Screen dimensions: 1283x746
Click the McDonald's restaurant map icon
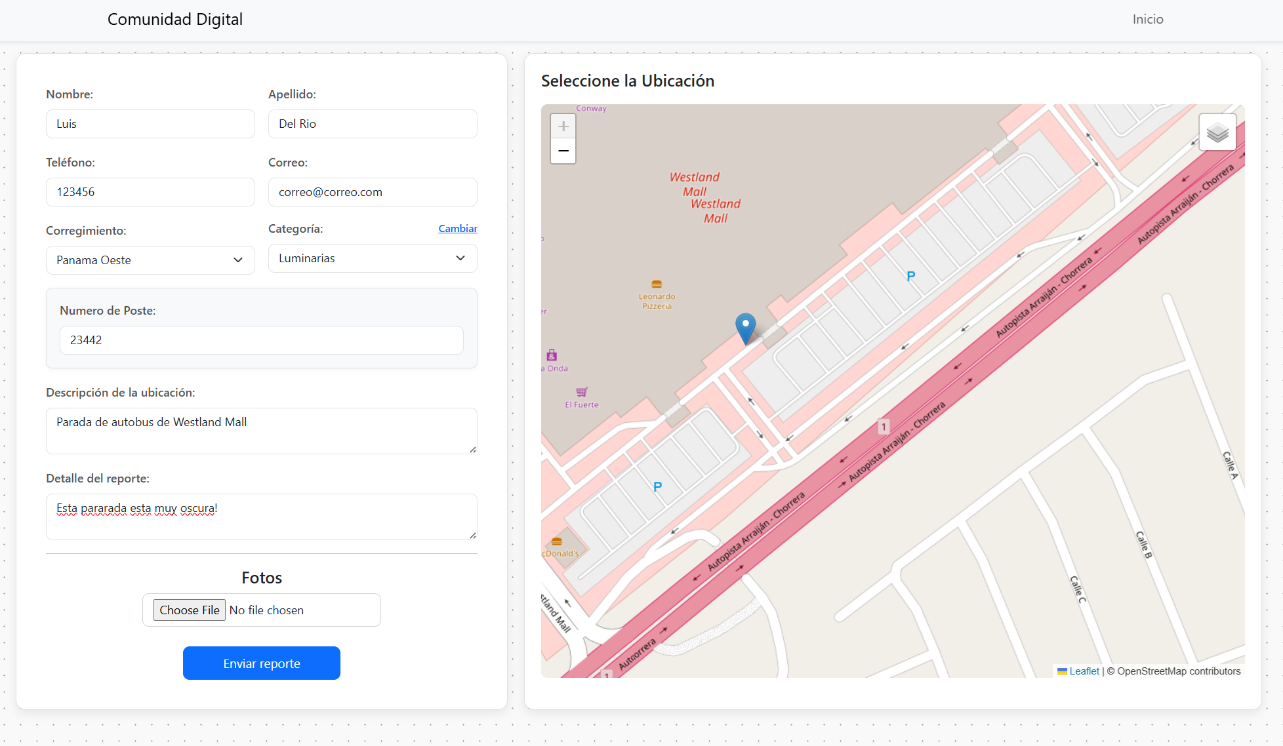557,541
